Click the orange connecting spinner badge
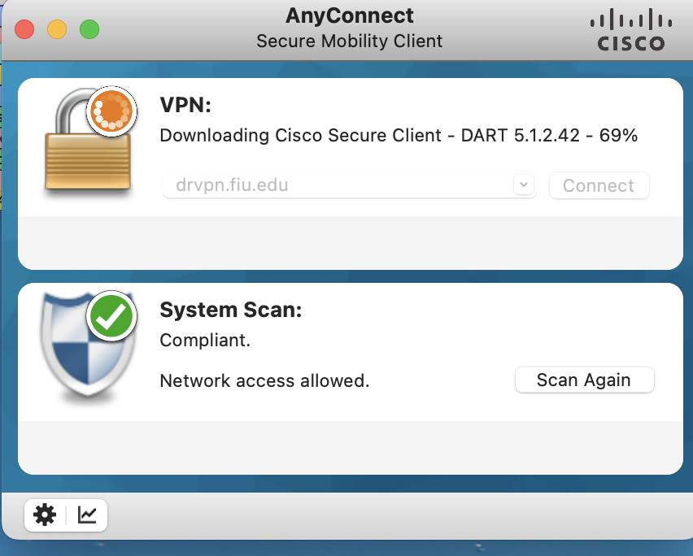693x556 pixels. point(110,110)
